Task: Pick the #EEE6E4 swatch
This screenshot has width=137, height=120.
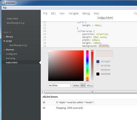Action: (x=98, y=70)
